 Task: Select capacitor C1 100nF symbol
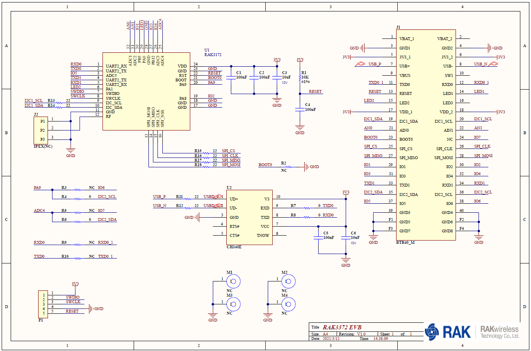pyautogui.click(x=231, y=78)
